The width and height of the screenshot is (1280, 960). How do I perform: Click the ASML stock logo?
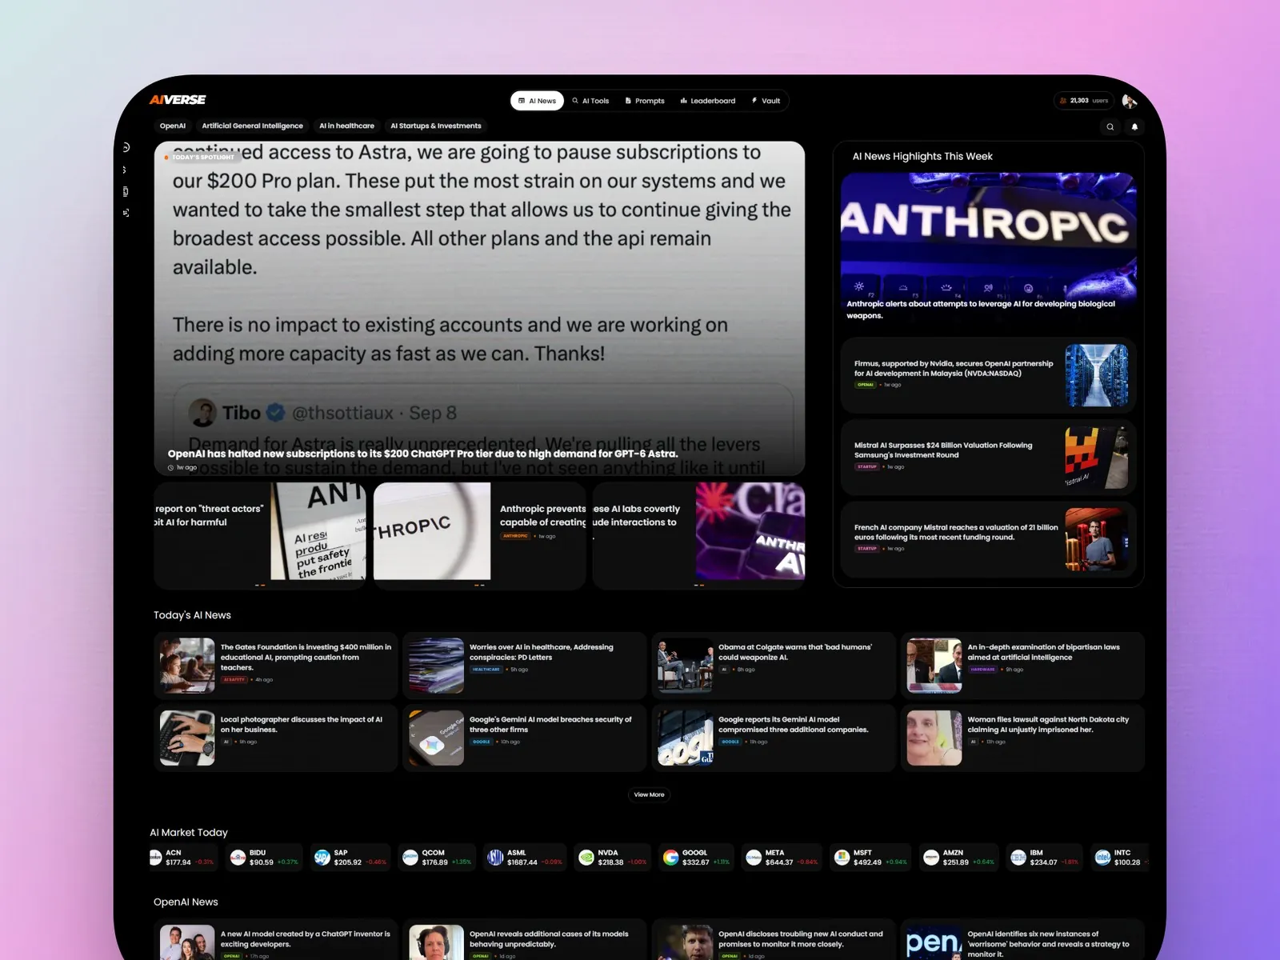pos(495,858)
